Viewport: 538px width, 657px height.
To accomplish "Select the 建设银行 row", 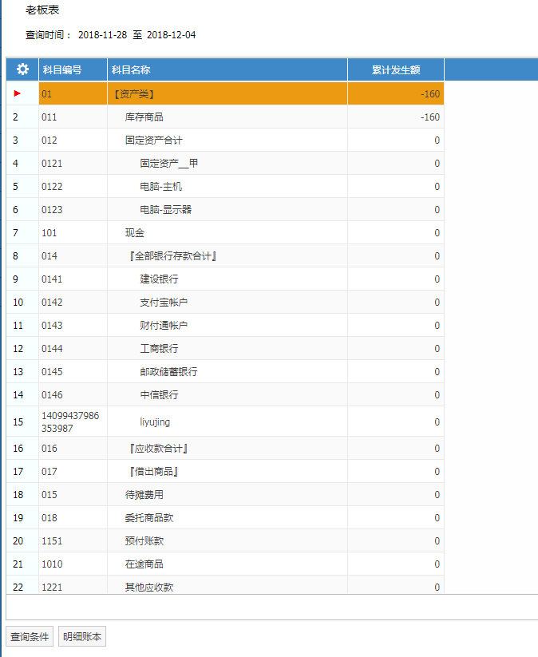I will point(225,279).
